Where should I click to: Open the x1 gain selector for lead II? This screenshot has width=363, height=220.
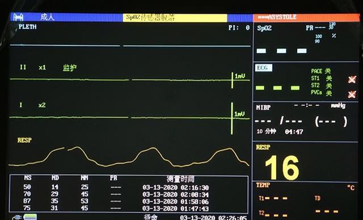point(42,68)
